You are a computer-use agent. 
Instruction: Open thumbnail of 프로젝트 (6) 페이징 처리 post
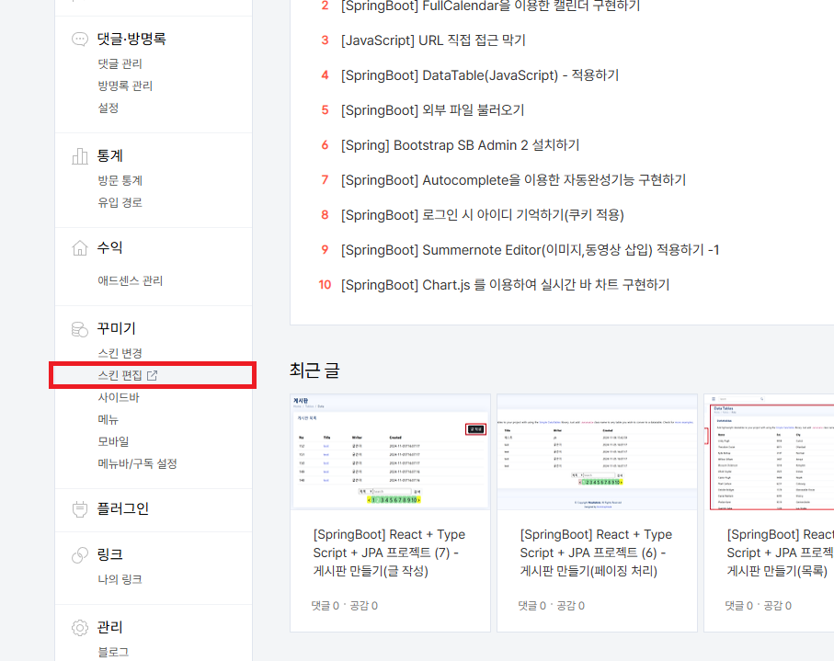tap(598, 452)
